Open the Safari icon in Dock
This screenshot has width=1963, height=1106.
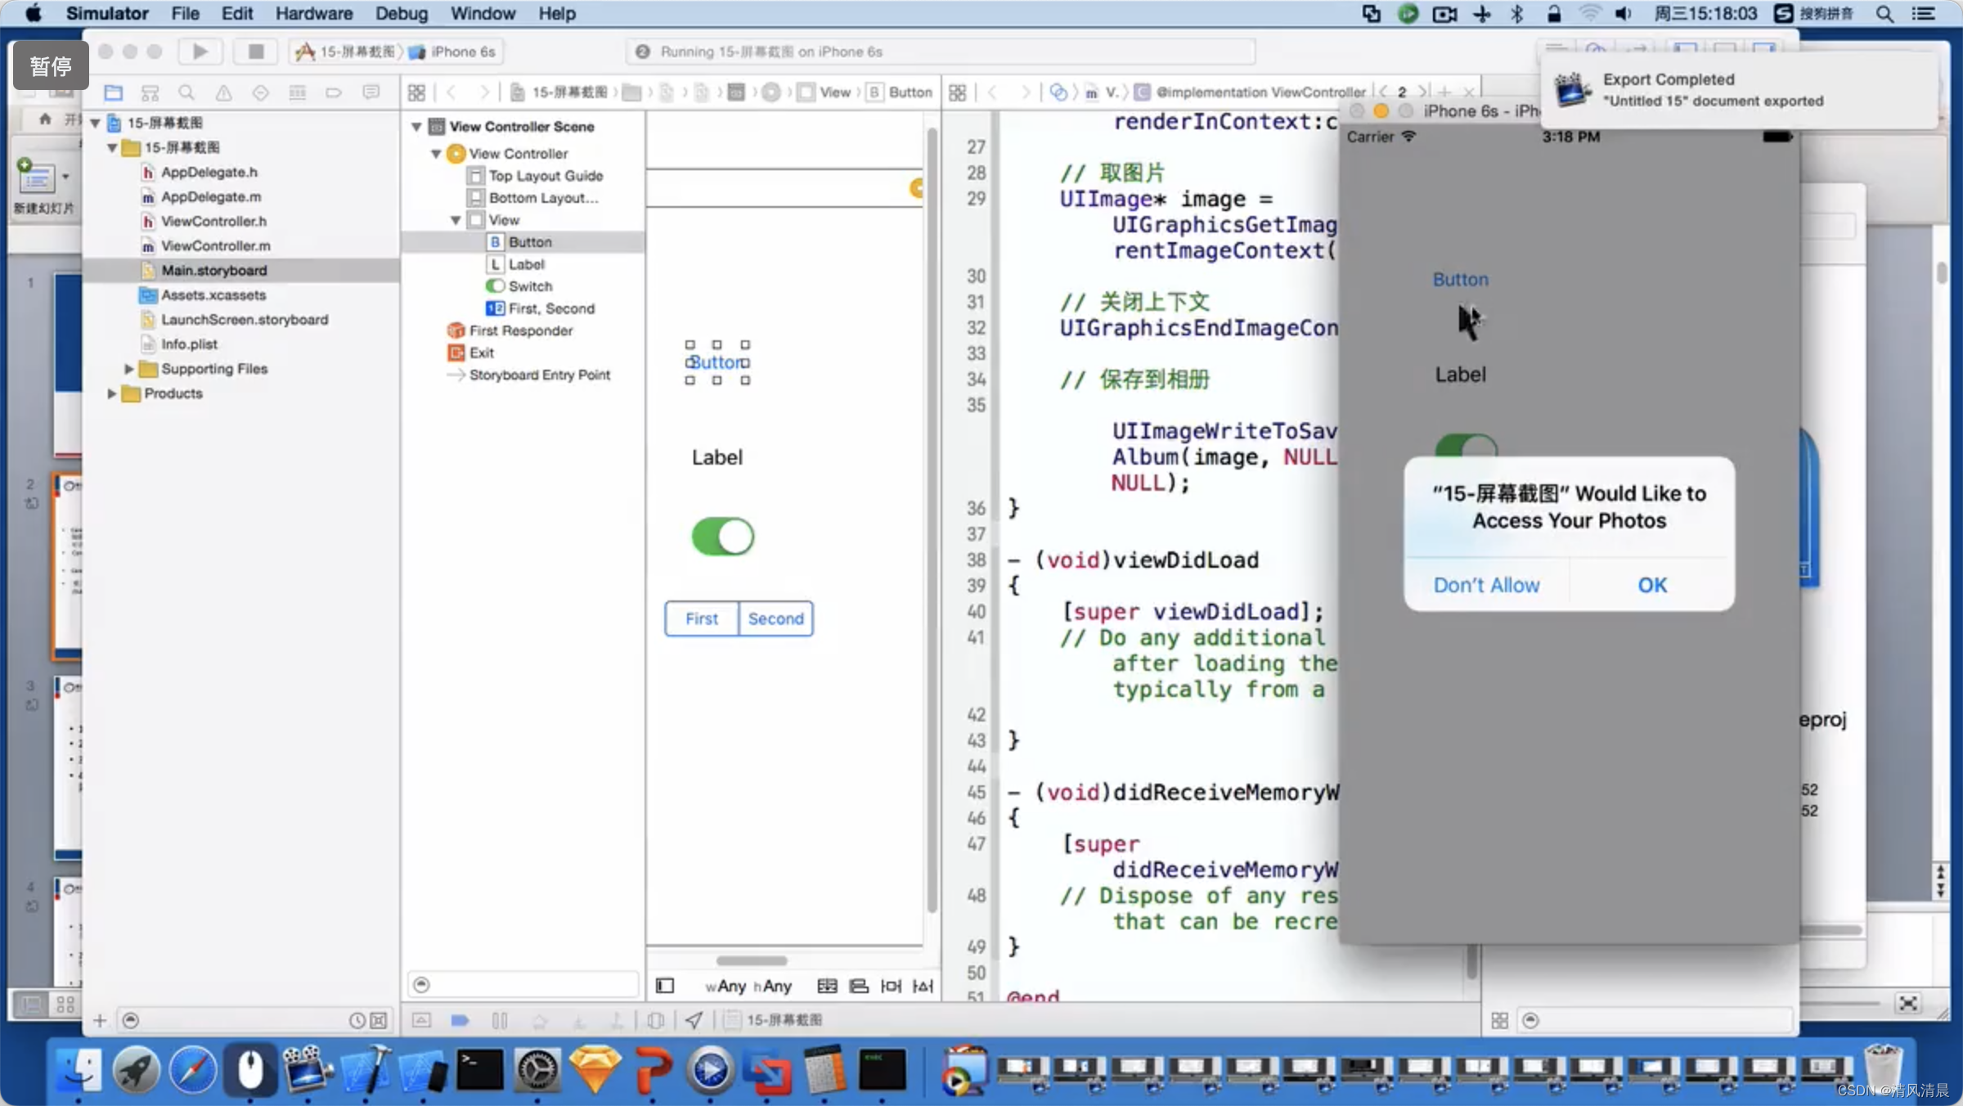(x=193, y=1070)
